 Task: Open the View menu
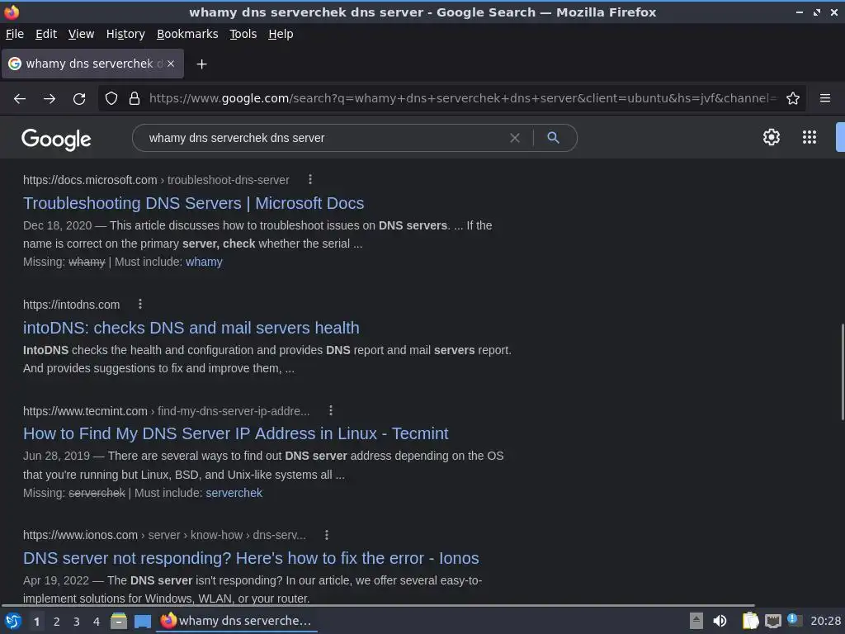point(82,34)
